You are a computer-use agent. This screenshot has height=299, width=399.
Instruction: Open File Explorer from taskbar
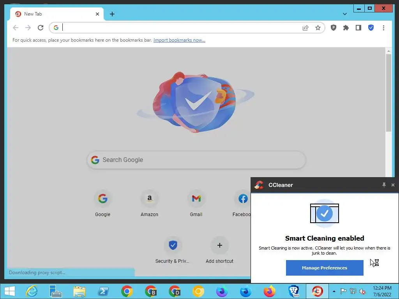coord(79,291)
